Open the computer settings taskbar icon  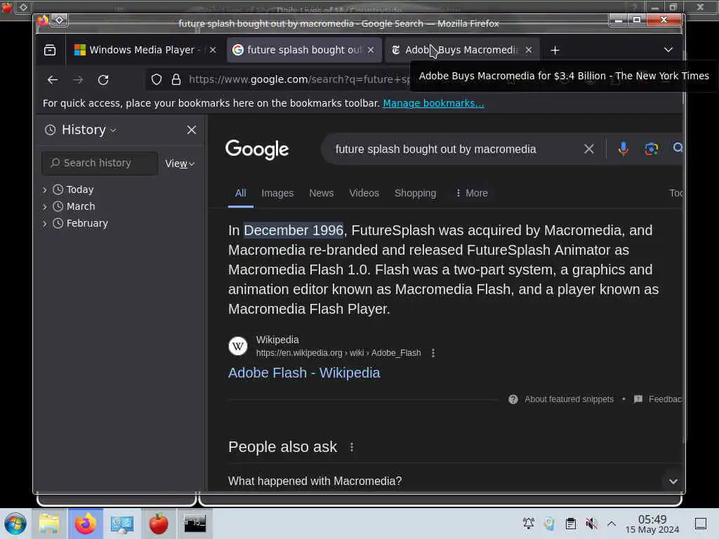pos(122,524)
